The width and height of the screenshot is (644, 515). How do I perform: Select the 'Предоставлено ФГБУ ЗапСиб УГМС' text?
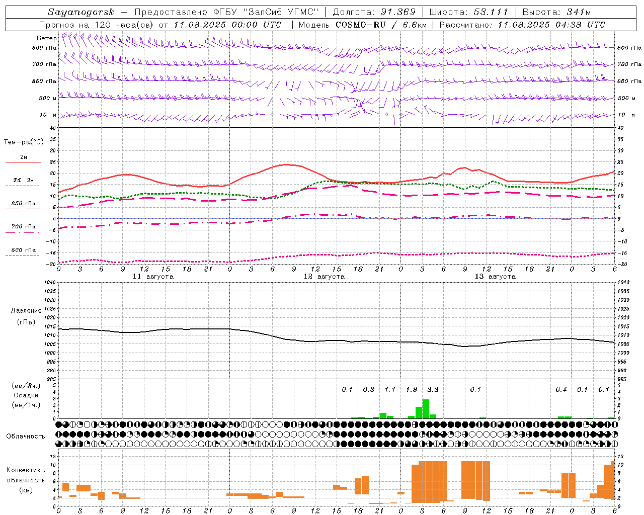click(x=227, y=12)
